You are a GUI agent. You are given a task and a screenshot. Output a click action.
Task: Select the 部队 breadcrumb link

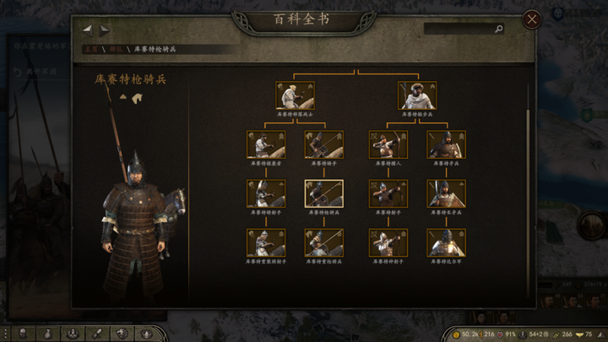pos(116,49)
